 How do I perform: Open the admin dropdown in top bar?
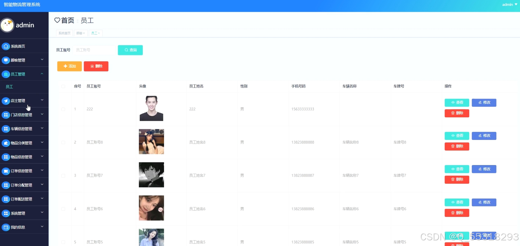click(510, 5)
